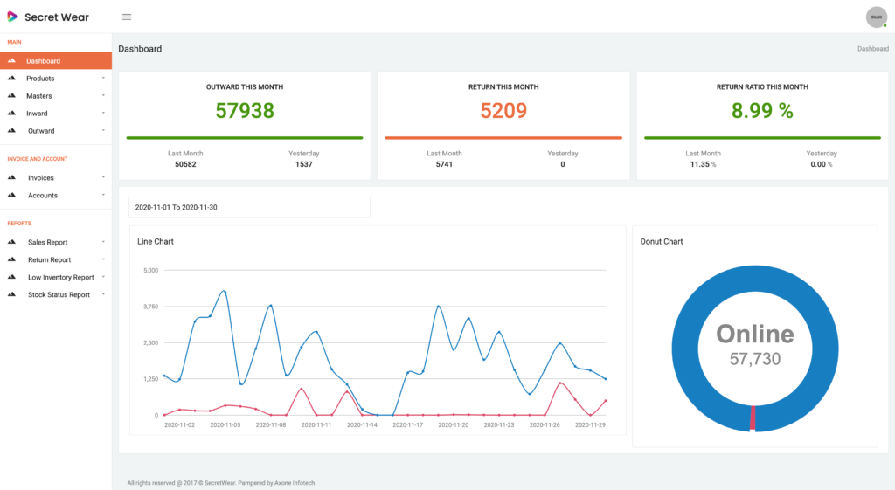Click the date range input field

click(x=249, y=207)
